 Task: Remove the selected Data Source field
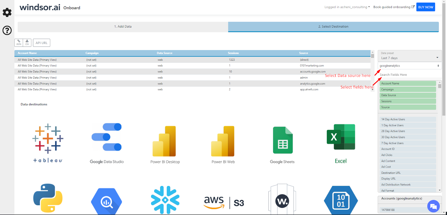(408, 95)
